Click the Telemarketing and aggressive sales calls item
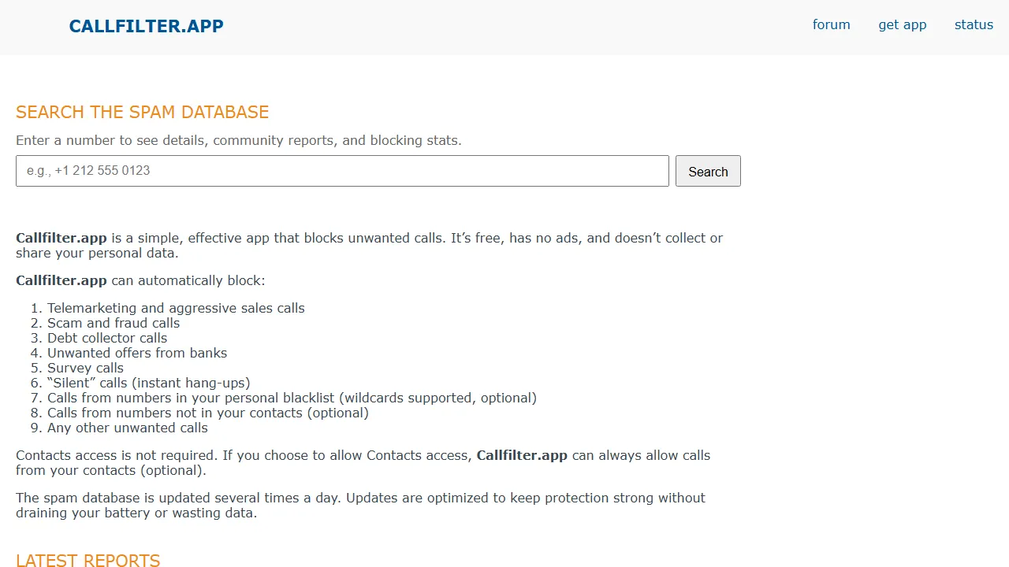 click(x=176, y=308)
